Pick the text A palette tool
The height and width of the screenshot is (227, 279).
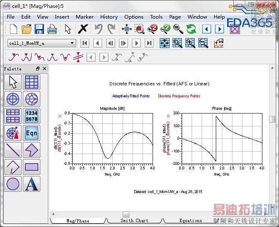32,184
